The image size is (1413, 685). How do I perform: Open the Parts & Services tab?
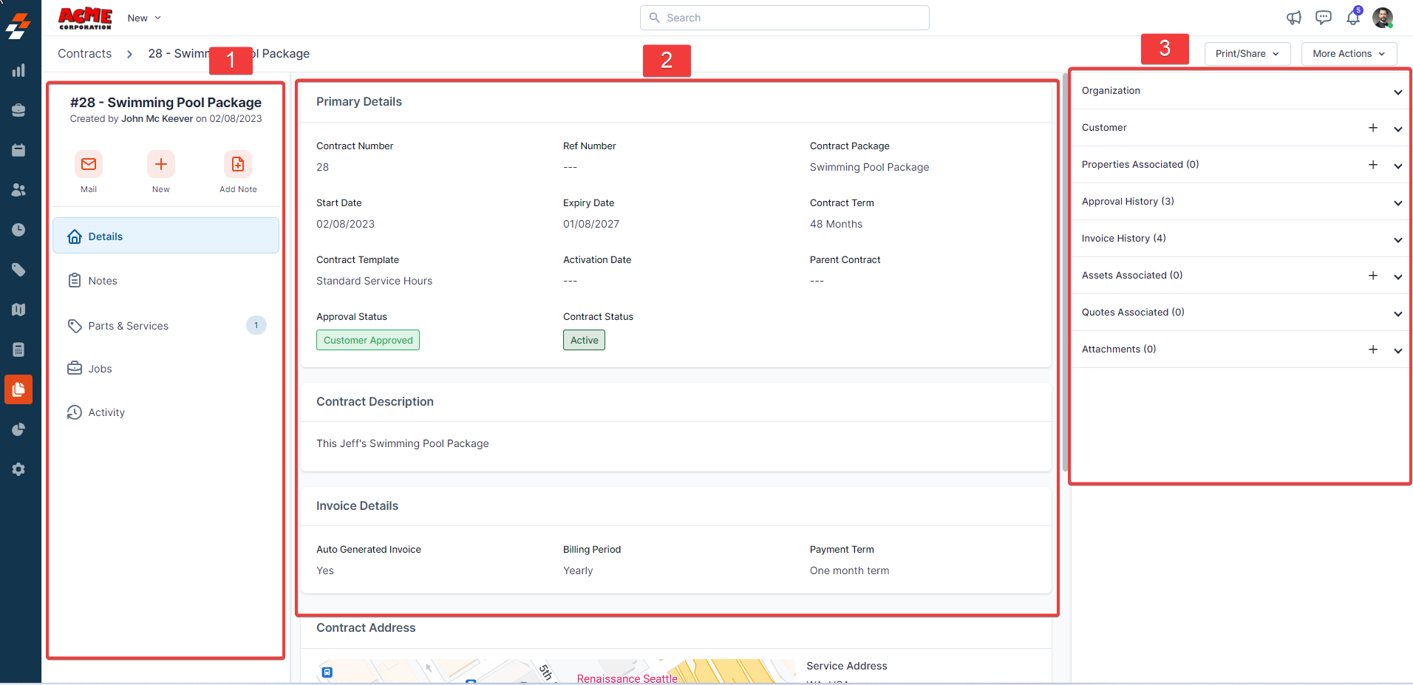[x=128, y=326]
